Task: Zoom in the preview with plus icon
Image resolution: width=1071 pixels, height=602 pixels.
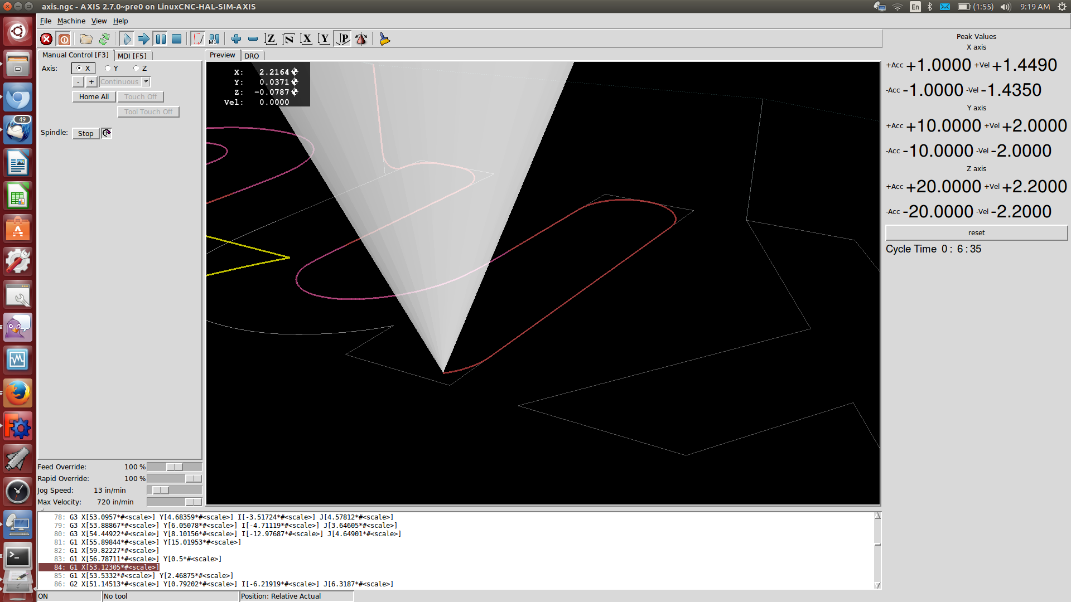Action: click(237, 39)
